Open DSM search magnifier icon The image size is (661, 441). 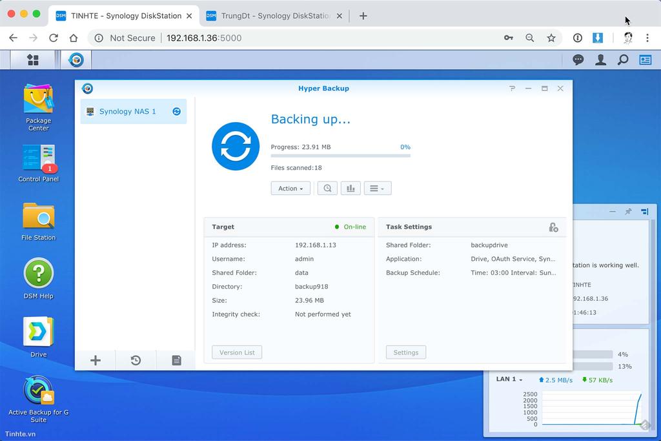623,60
